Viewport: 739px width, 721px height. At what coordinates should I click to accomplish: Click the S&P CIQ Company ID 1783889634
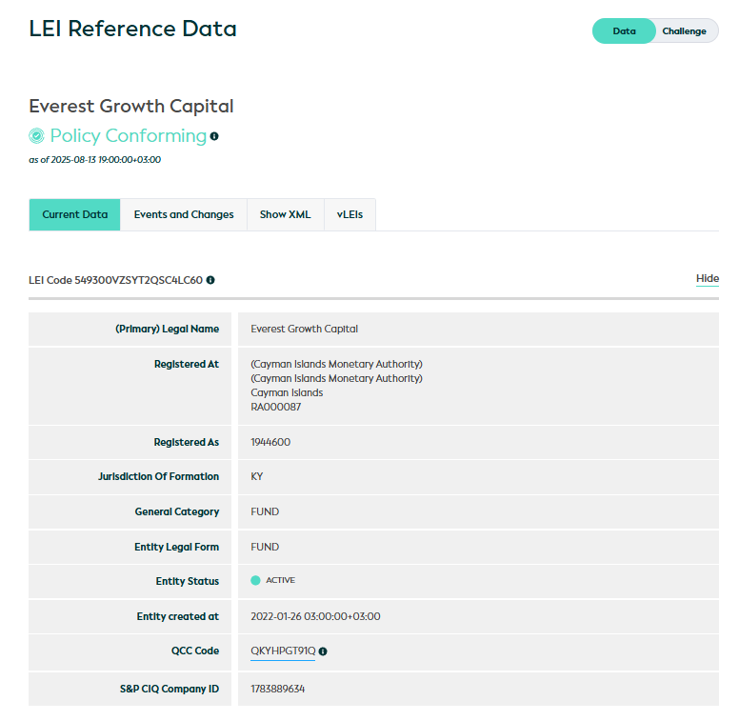[278, 689]
